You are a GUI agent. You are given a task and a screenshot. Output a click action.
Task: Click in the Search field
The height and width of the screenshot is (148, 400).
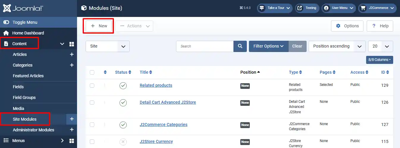[x=205, y=46]
